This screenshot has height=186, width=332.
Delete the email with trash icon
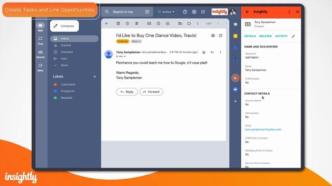tap(136, 23)
